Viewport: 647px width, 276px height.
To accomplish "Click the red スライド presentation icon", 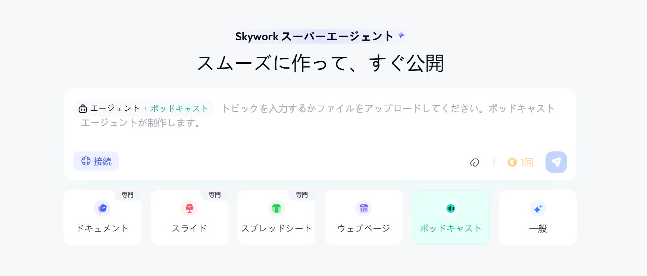I will pos(190,208).
